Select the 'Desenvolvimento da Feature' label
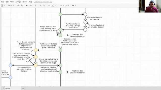This screenshot has width=161, height=90. (95, 18)
